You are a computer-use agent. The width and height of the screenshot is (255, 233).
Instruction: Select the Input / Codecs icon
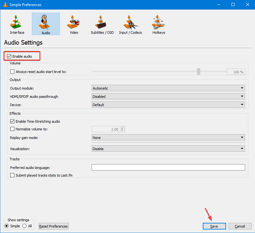point(130,24)
